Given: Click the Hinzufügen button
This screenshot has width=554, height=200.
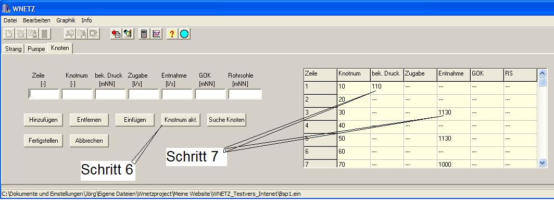Looking at the screenshot, I should 41,120.
